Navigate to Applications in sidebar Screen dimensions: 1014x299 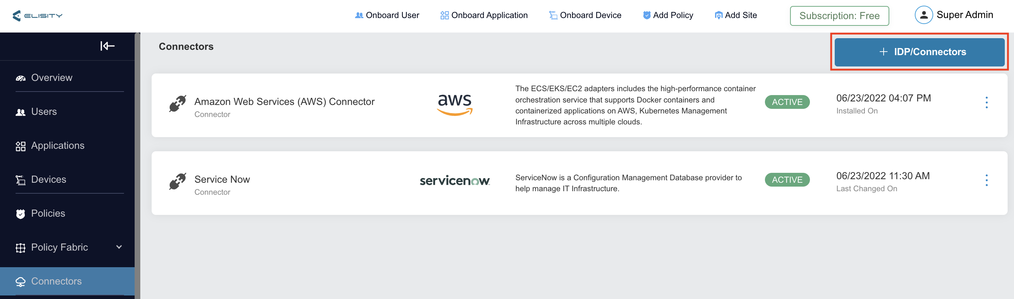pyautogui.click(x=57, y=146)
